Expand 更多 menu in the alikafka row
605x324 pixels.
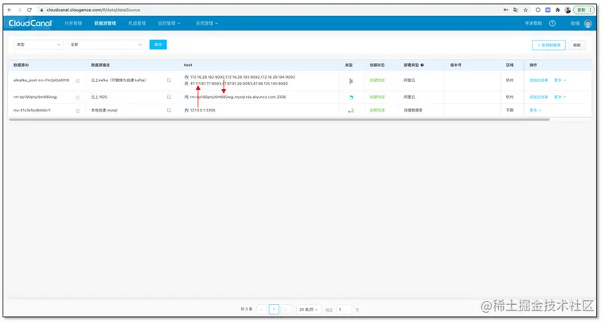click(x=560, y=80)
